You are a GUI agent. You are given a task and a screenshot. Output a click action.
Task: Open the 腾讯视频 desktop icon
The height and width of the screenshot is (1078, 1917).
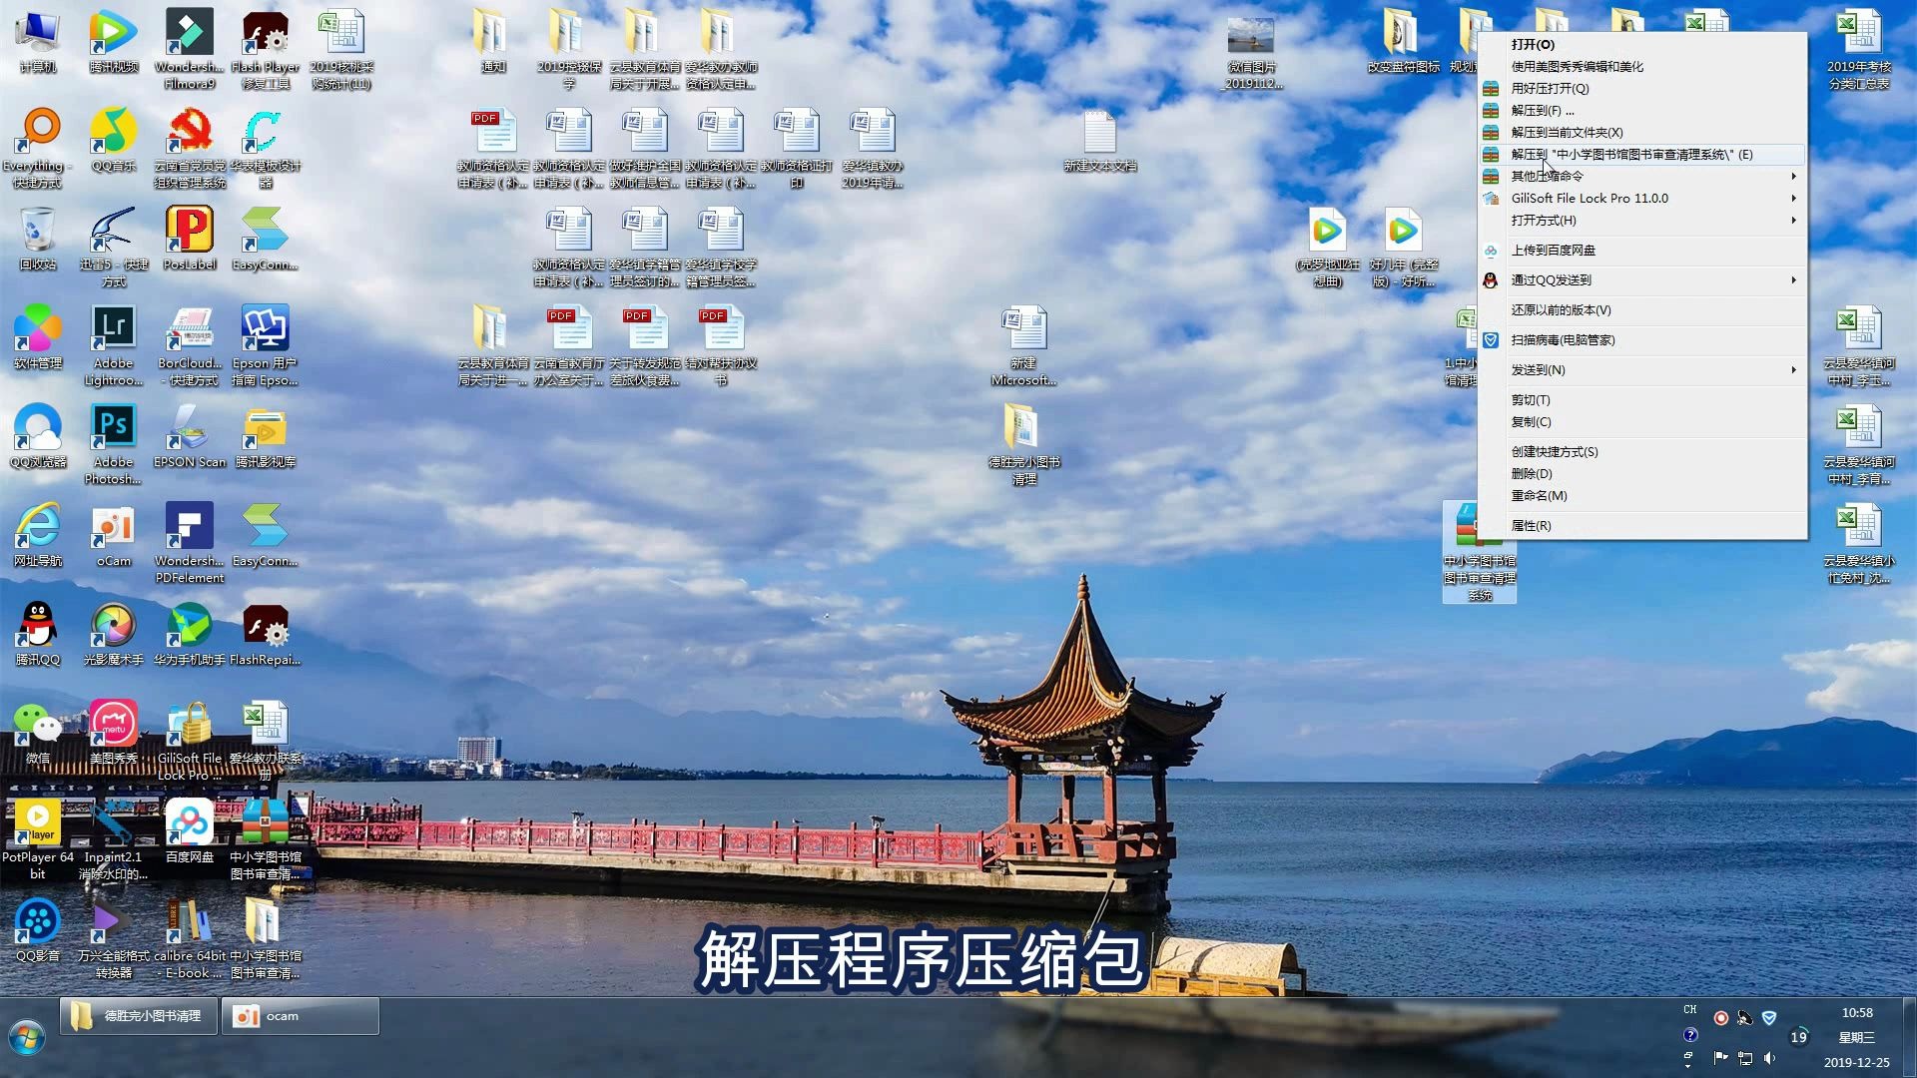tap(114, 43)
